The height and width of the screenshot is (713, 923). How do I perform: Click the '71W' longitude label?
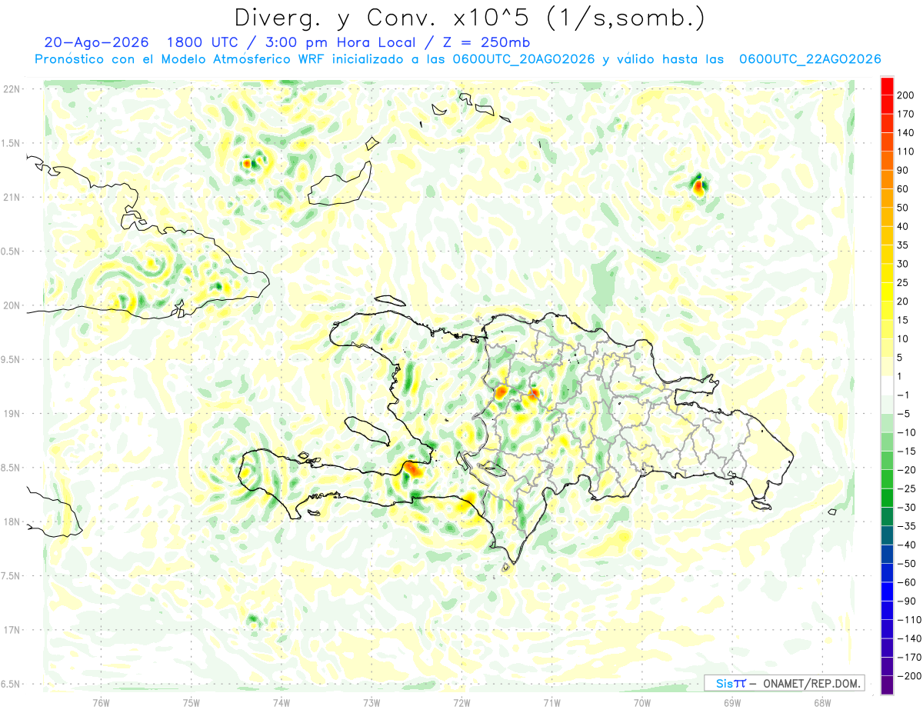tap(551, 702)
